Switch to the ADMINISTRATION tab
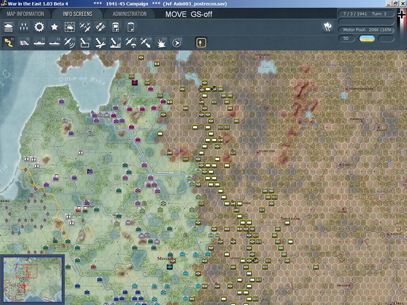The height and width of the screenshot is (305, 407). click(x=130, y=14)
